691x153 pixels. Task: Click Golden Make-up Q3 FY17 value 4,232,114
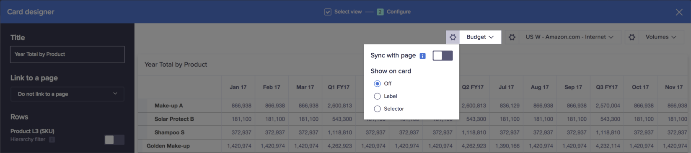point(608,146)
